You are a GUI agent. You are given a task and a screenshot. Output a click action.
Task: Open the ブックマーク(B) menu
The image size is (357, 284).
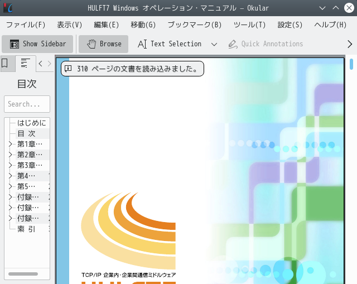195,25
